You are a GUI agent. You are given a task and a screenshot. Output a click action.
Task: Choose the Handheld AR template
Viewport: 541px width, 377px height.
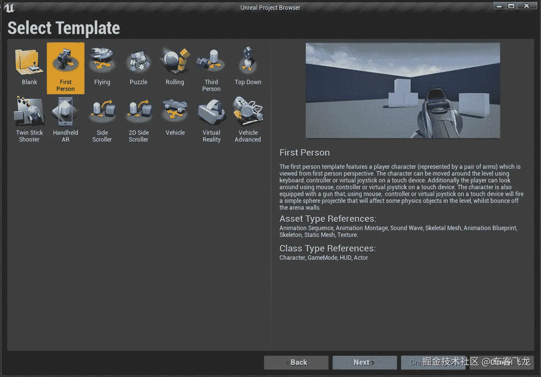(x=65, y=119)
